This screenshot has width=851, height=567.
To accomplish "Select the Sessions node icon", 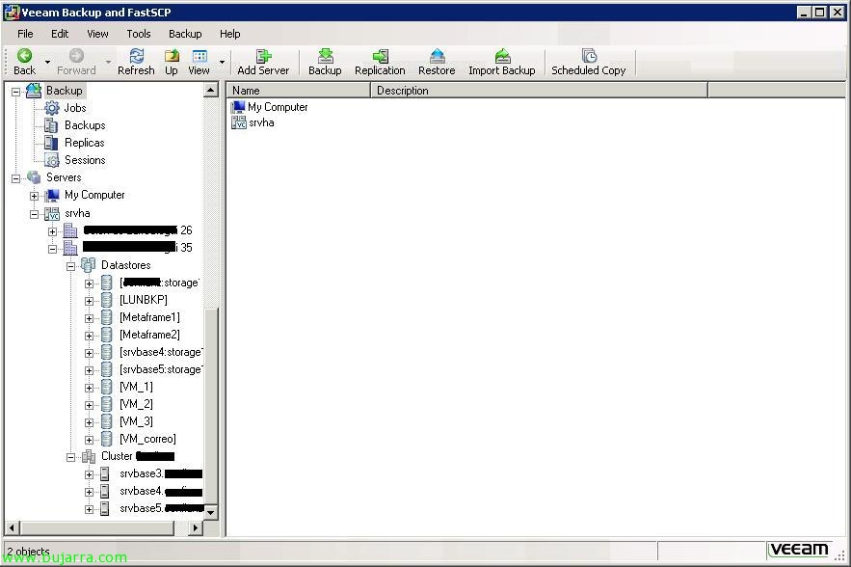I will pyautogui.click(x=51, y=160).
